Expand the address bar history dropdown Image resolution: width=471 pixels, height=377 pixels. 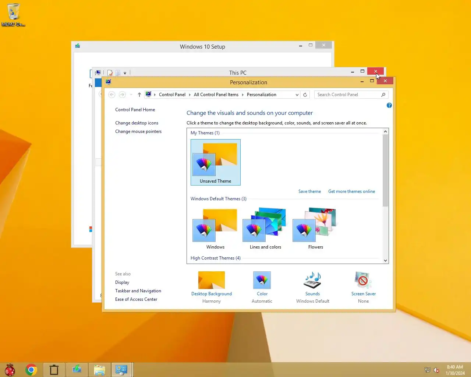(297, 95)
